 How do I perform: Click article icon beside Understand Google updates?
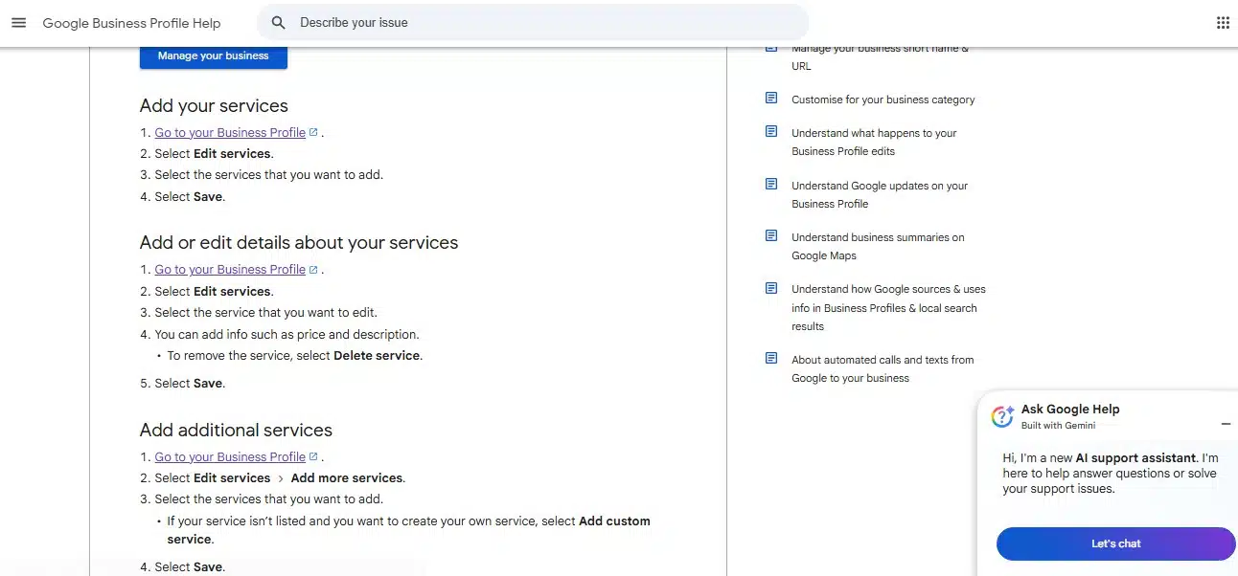771,185
